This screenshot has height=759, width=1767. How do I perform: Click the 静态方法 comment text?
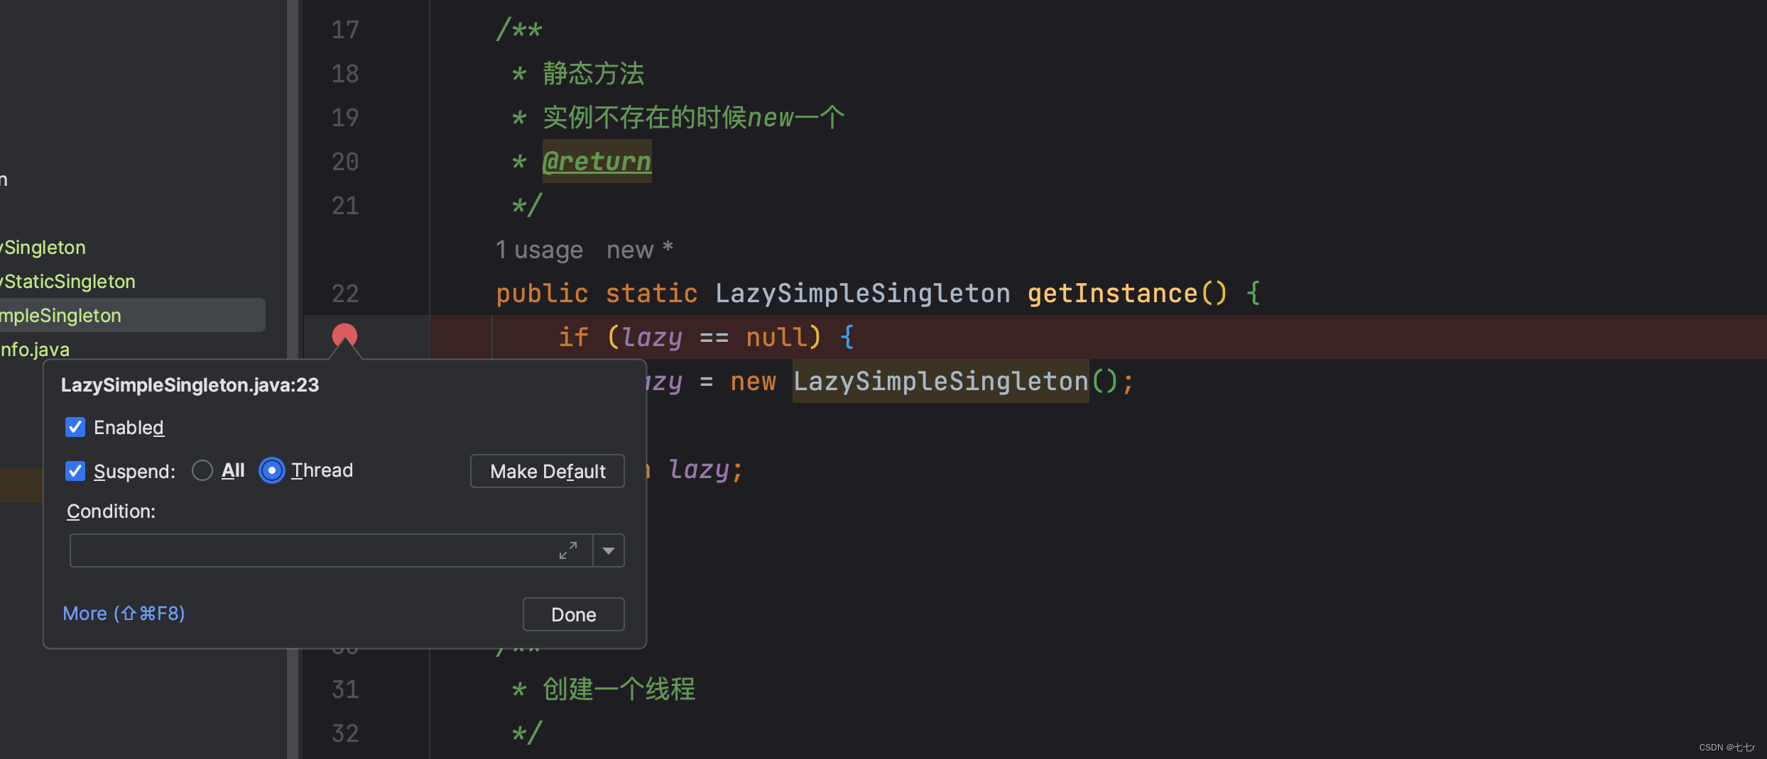point(593,73)
